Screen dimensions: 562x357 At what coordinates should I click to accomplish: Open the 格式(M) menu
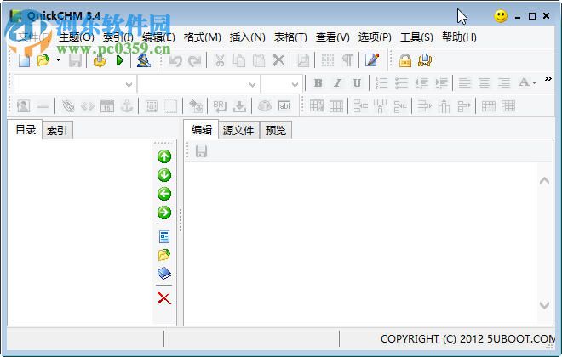click(202, 37)
